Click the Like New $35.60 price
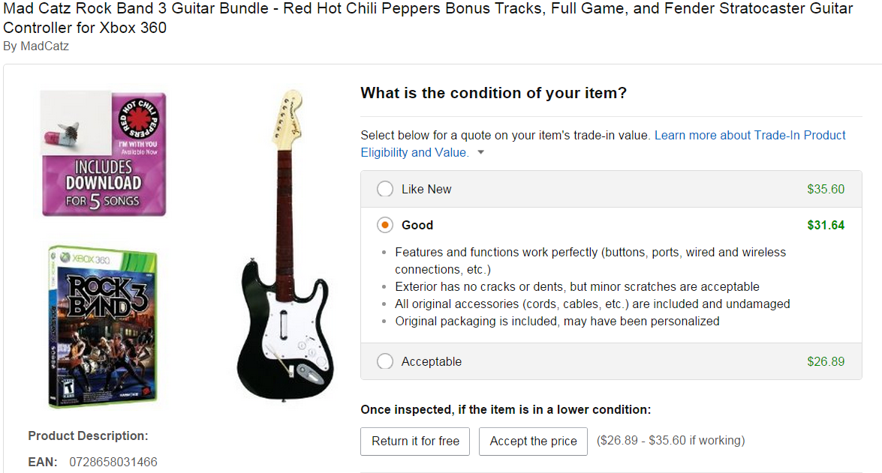882x473 pixels. (825, 190)
